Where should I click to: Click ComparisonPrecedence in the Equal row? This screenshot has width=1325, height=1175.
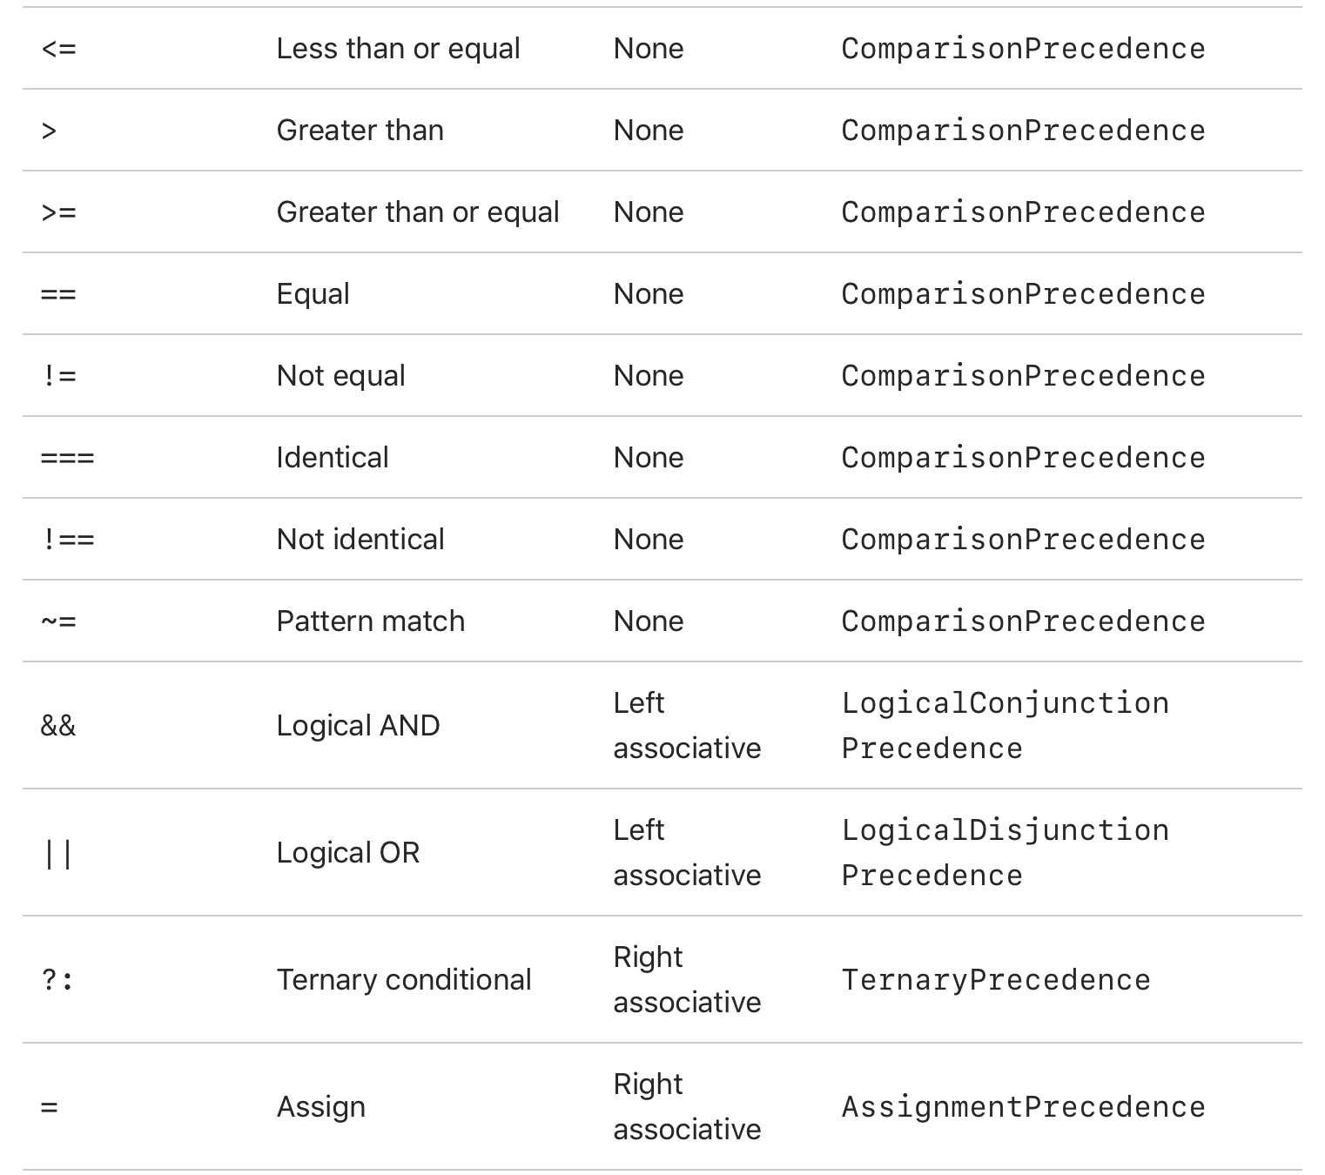(x=1023, y=294)
